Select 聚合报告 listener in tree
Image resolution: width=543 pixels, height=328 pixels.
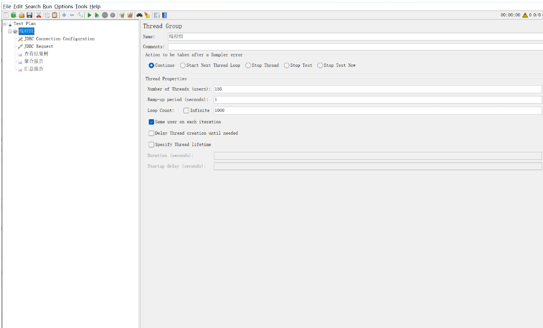pos(34,61)
